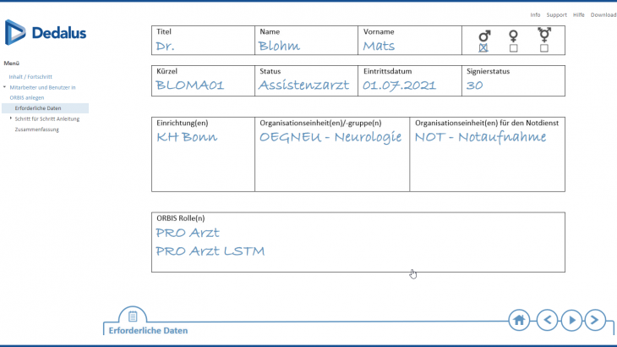Collapse Mitarbeiter und Benutzer in ORBIS anlegen
Image resolution: width=617 pixels, height=347 pixels.
[x=4, y=87]
